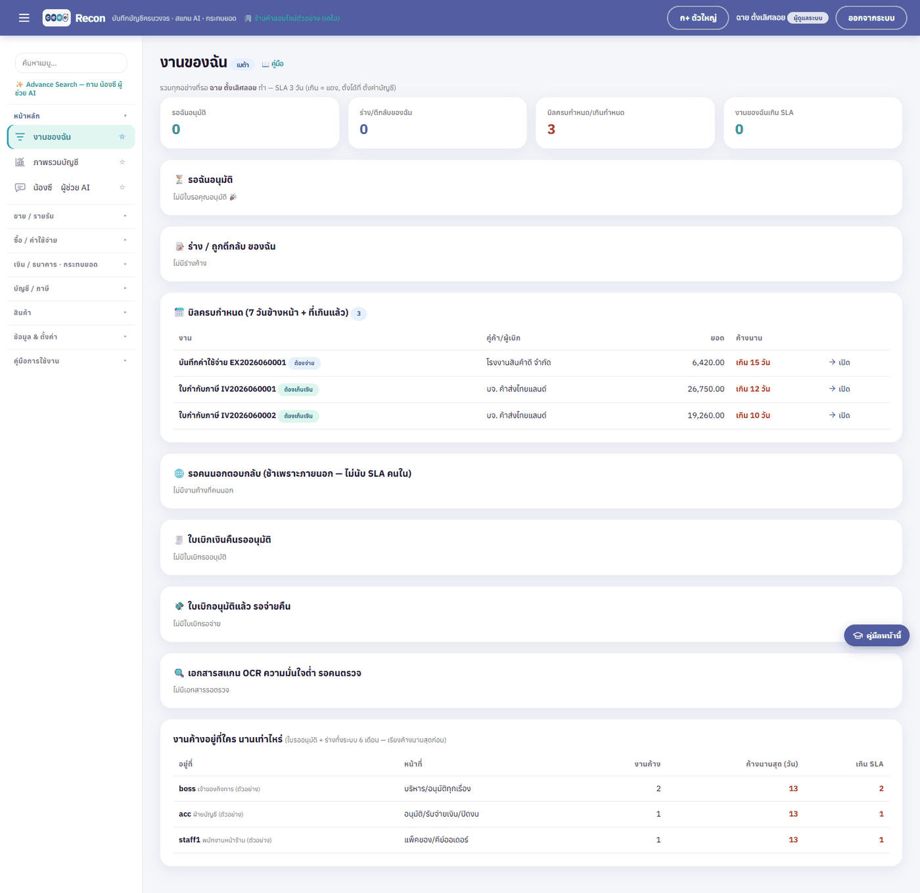This screenshot has height=893, width=920.
Task: Open the น้องชี ผู้ช่วย AI chat icon
Action: (20, 187)
